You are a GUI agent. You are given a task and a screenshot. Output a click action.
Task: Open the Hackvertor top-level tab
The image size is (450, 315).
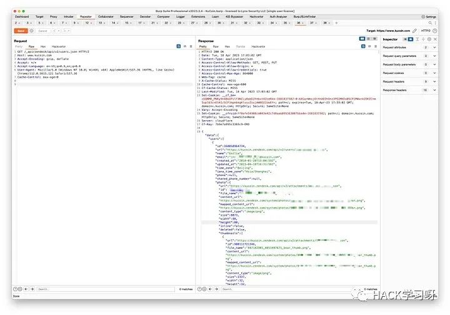point(256,17)
